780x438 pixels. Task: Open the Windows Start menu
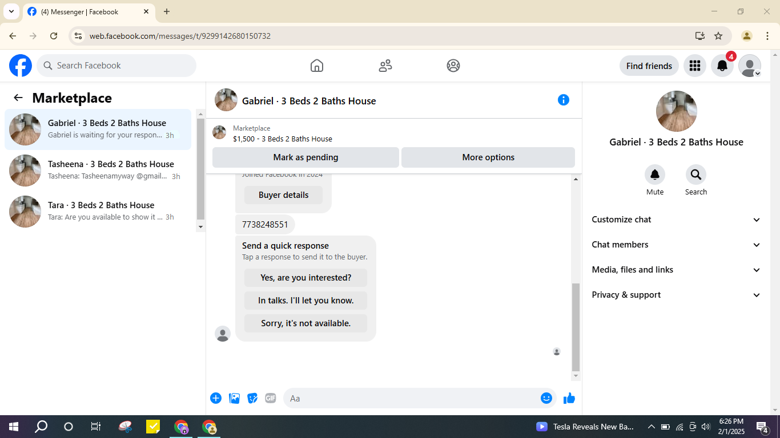tap(14, 427)
